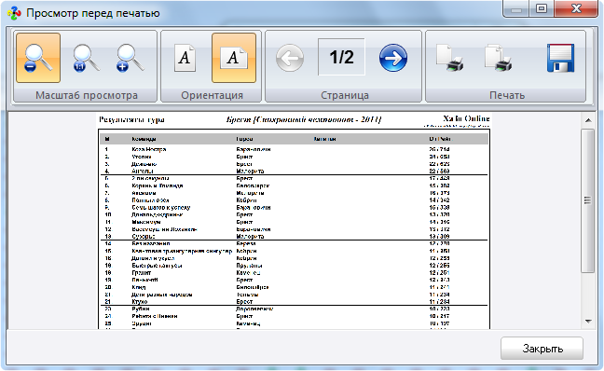Select the zoom in magnifier tool
604x371 pixels.
tap(130, 58)
